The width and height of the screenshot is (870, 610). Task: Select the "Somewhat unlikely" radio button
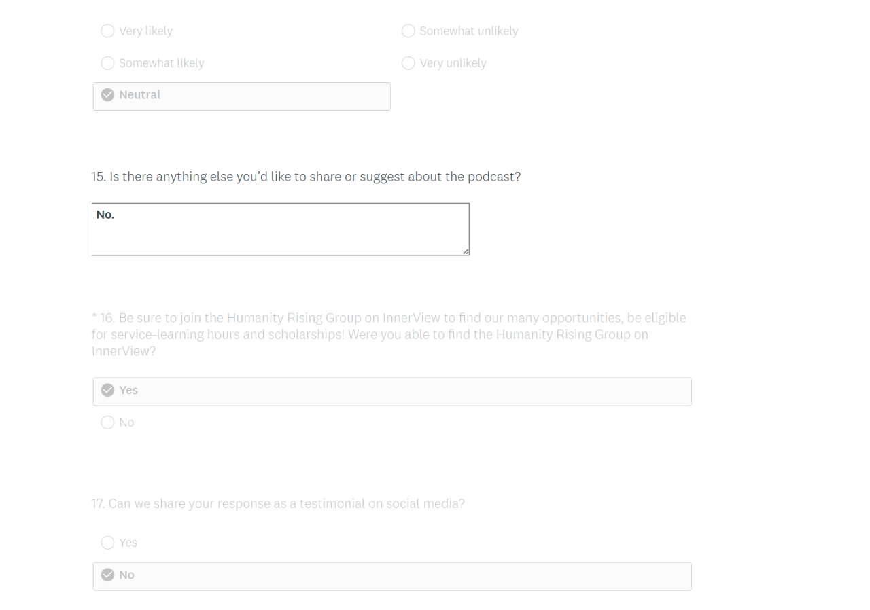click(408, 31)
